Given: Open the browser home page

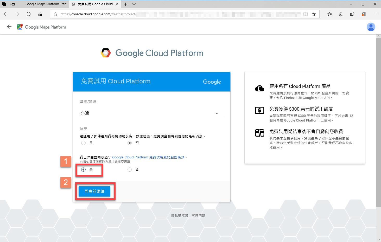Looking at the screenshot, I should (x=40, y=14).
